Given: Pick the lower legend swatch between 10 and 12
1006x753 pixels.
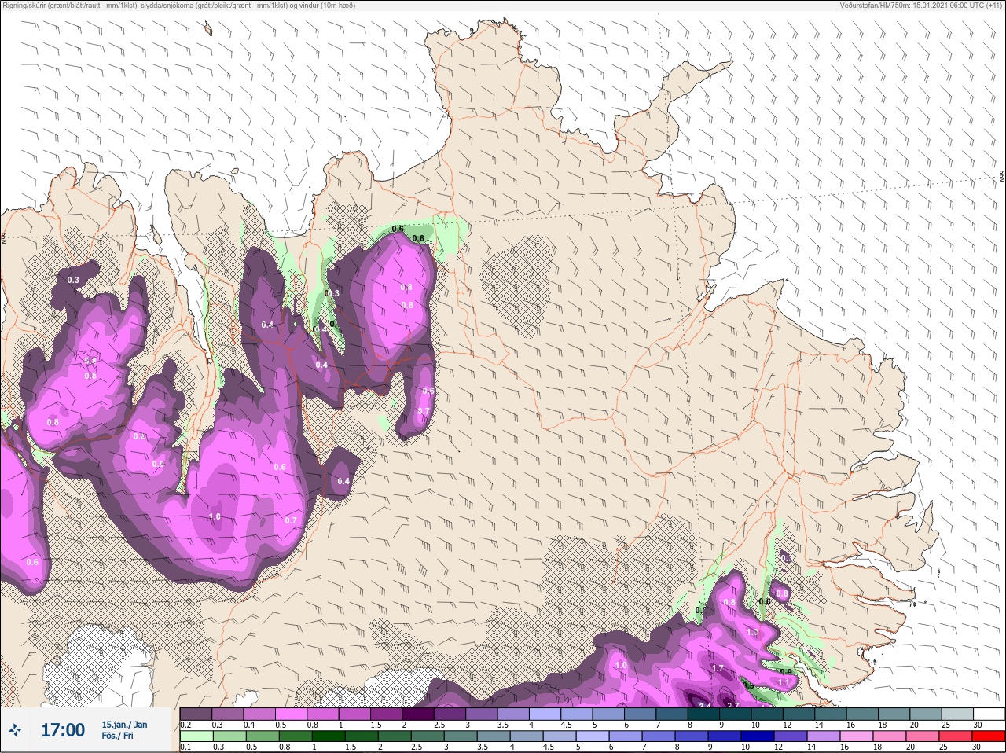Looking at the screenshot, I should tap(758, 736).
